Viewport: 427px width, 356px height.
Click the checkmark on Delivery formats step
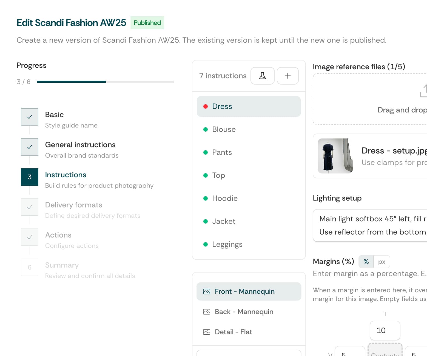[x=29, y=207]
